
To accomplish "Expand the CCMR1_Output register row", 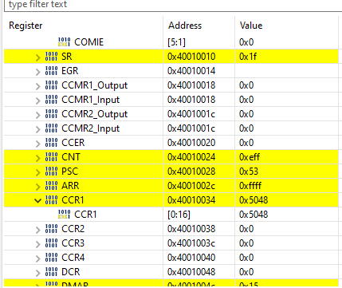I will tap(38, 86).
